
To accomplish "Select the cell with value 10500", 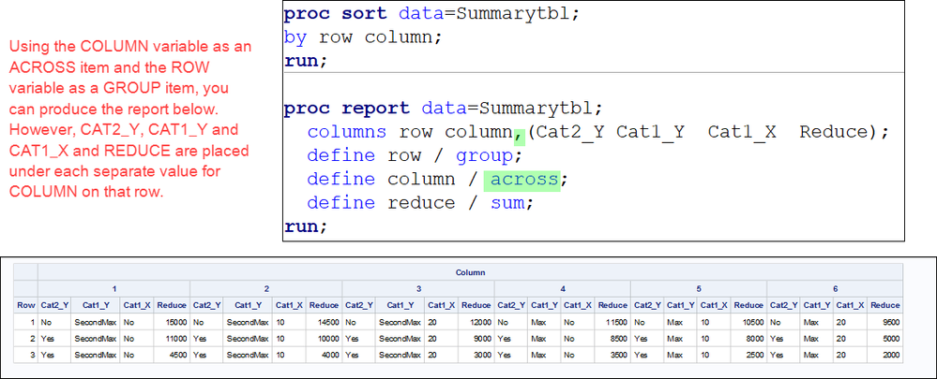I will [748, 322].
